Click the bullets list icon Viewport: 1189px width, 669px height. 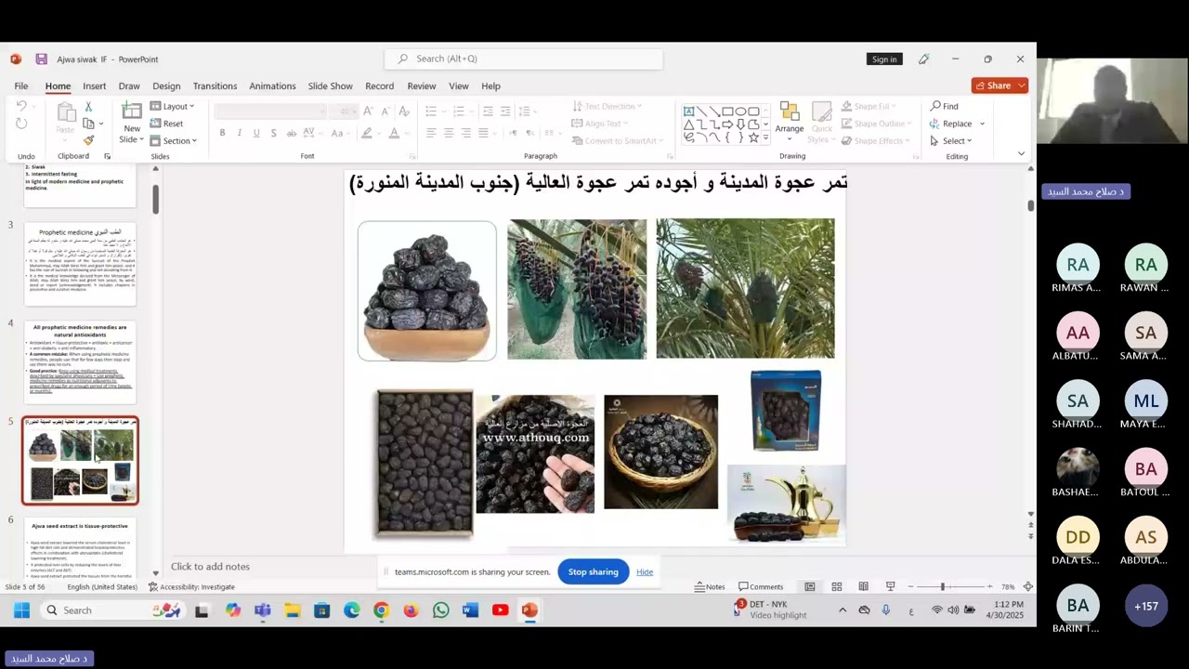431,111
